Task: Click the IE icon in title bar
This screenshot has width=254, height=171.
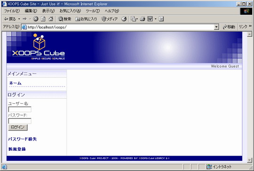Action: pos(4,4)
